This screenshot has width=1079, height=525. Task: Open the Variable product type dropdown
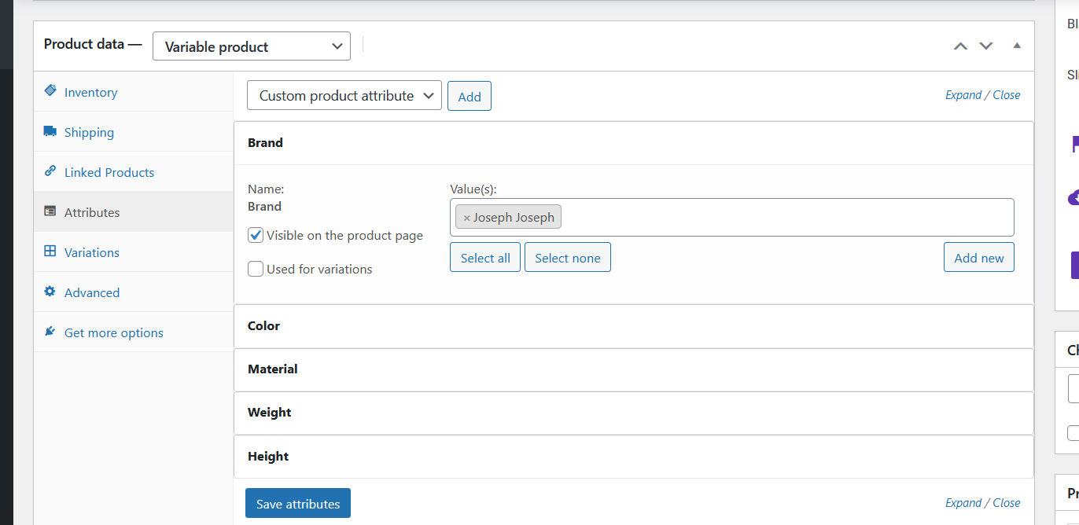pyautogui.click(x=252, y=46)
